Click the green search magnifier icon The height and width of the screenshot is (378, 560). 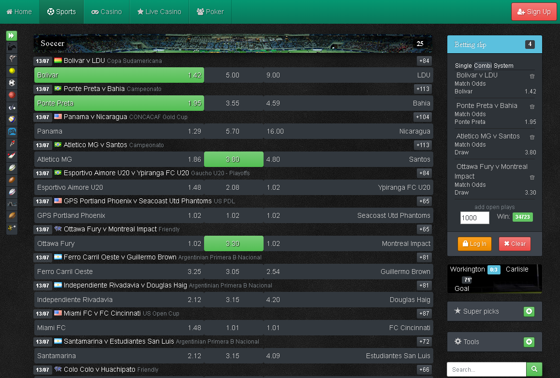click(x=534, y=369)
